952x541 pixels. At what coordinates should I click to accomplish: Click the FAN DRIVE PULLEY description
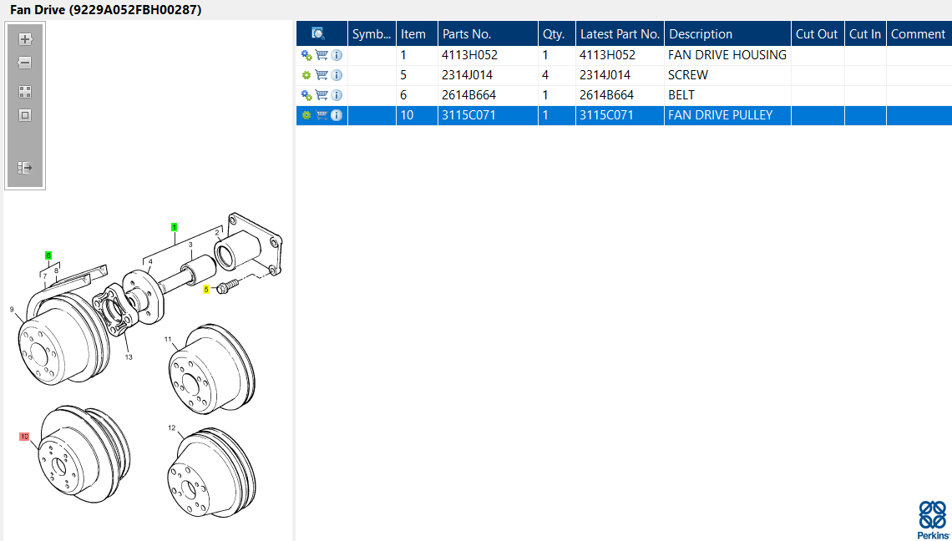tap(720, 115)
